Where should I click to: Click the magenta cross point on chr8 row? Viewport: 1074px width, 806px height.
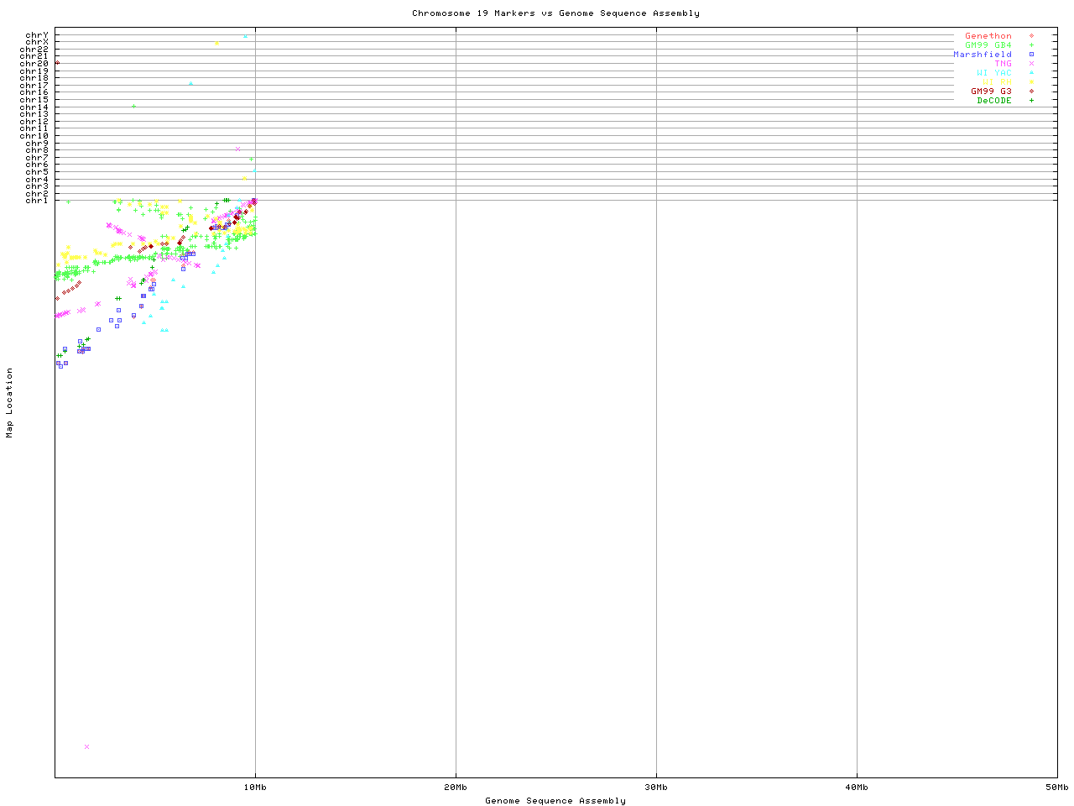[x=237, y=149]
